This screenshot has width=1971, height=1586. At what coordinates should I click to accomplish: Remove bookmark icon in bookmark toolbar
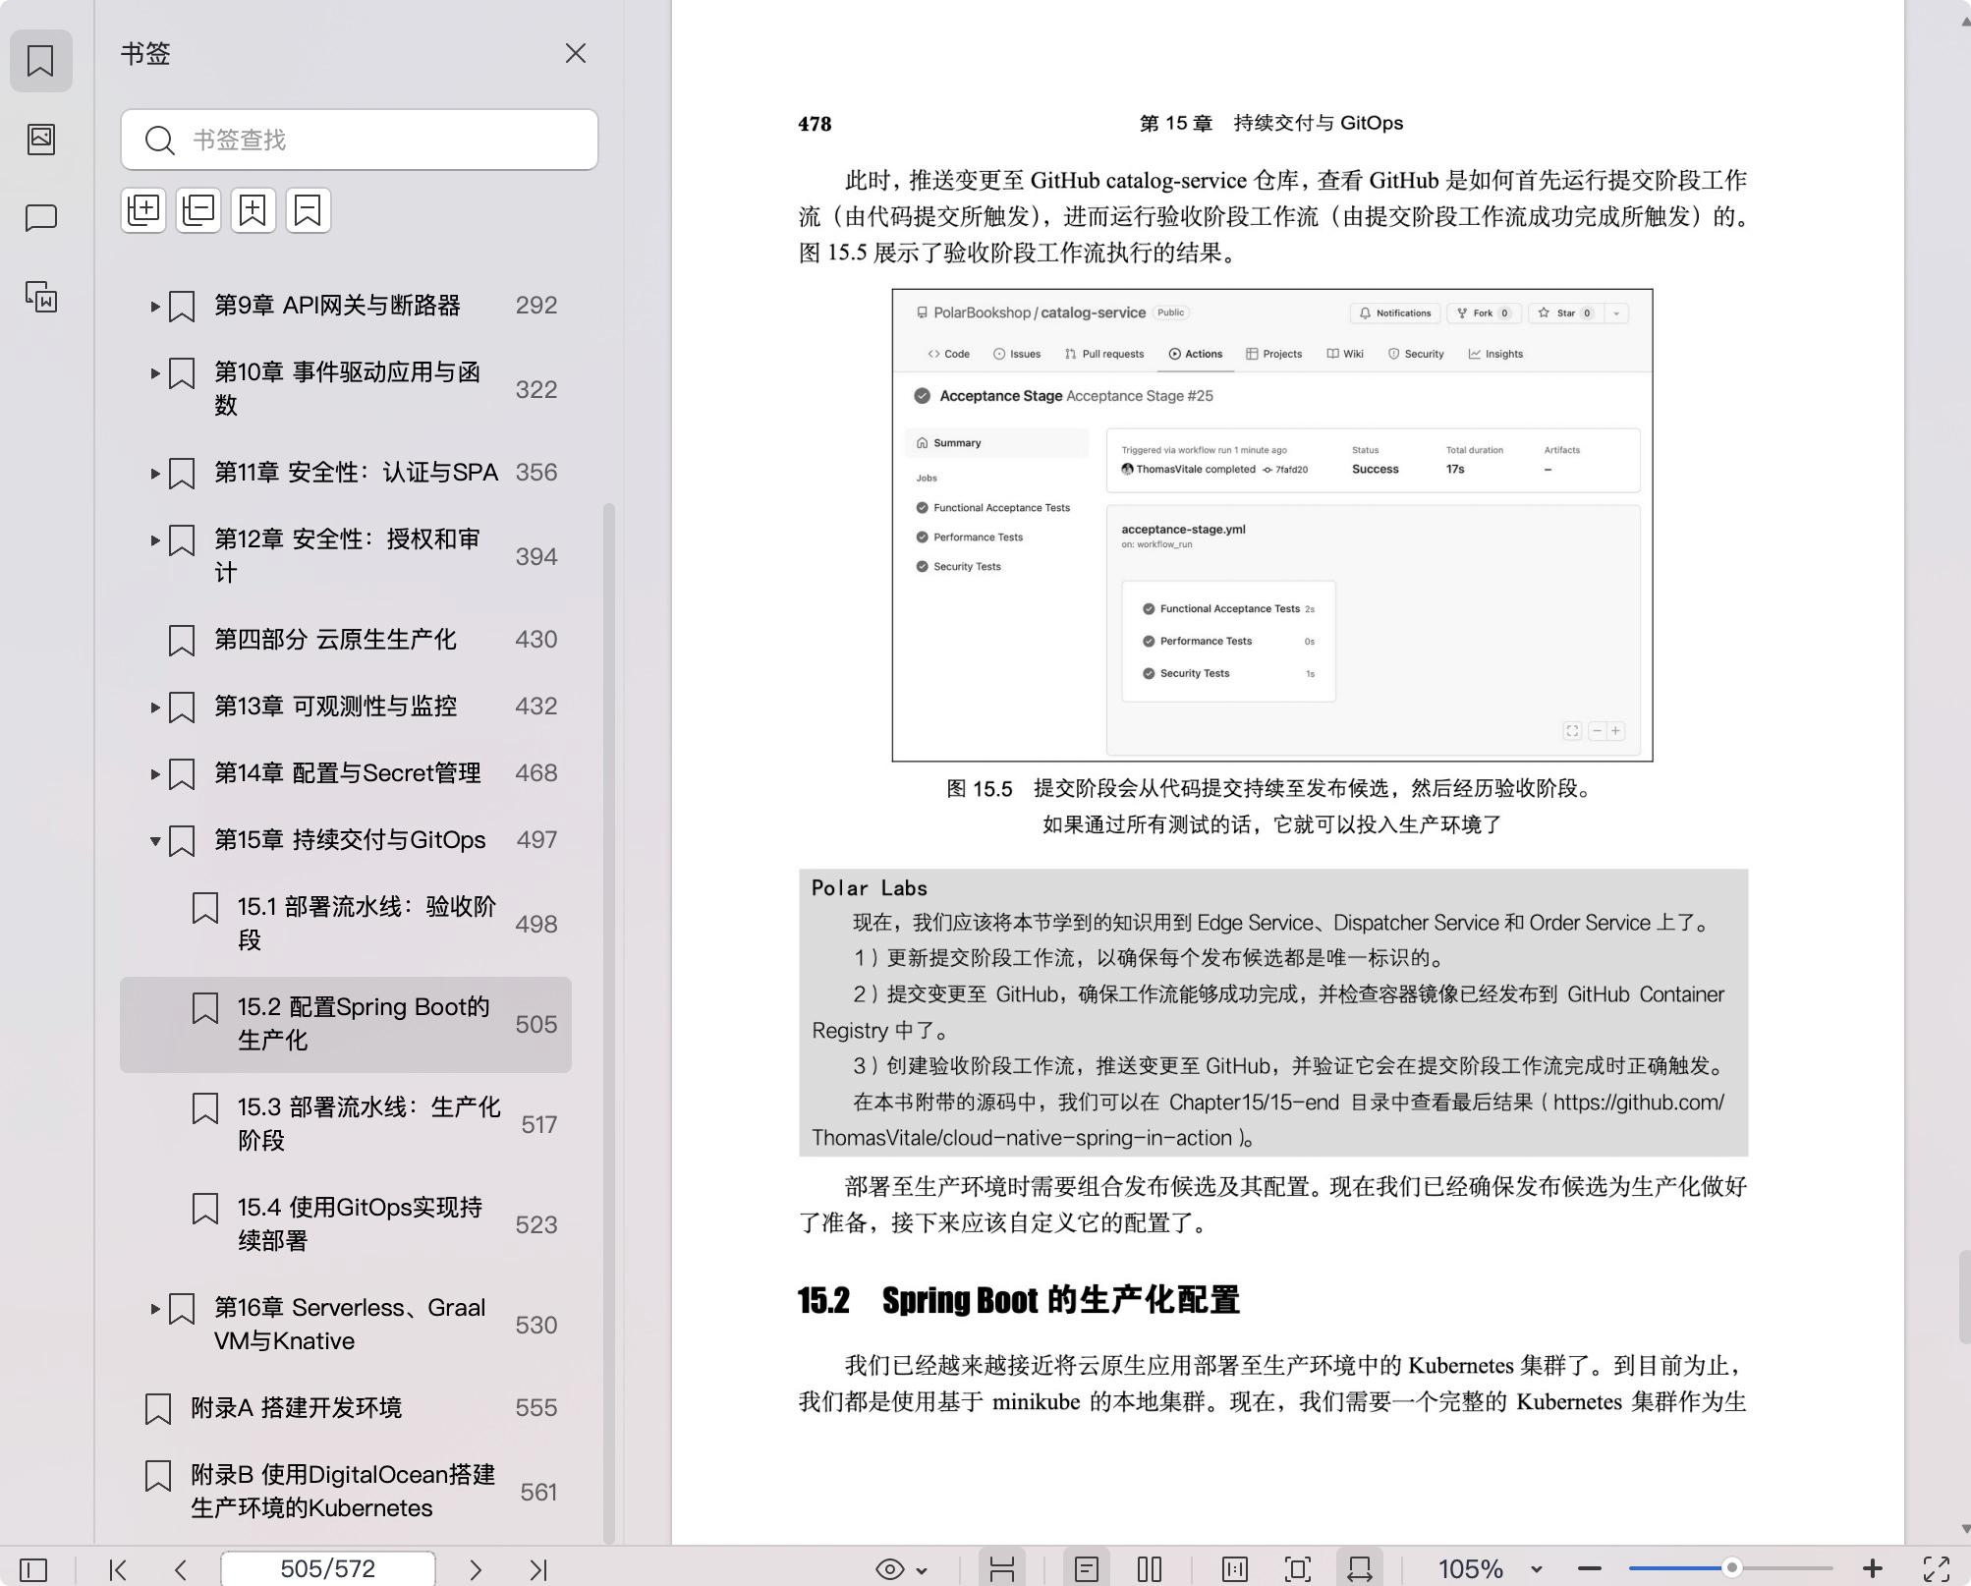pyautogui.click(x=309, y=210)
